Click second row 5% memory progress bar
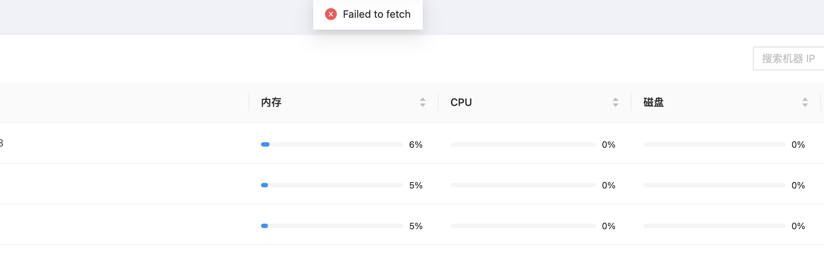 point(332,185)
